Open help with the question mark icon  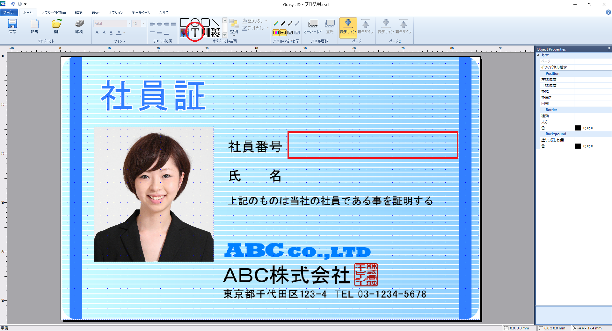click(608, 12)
